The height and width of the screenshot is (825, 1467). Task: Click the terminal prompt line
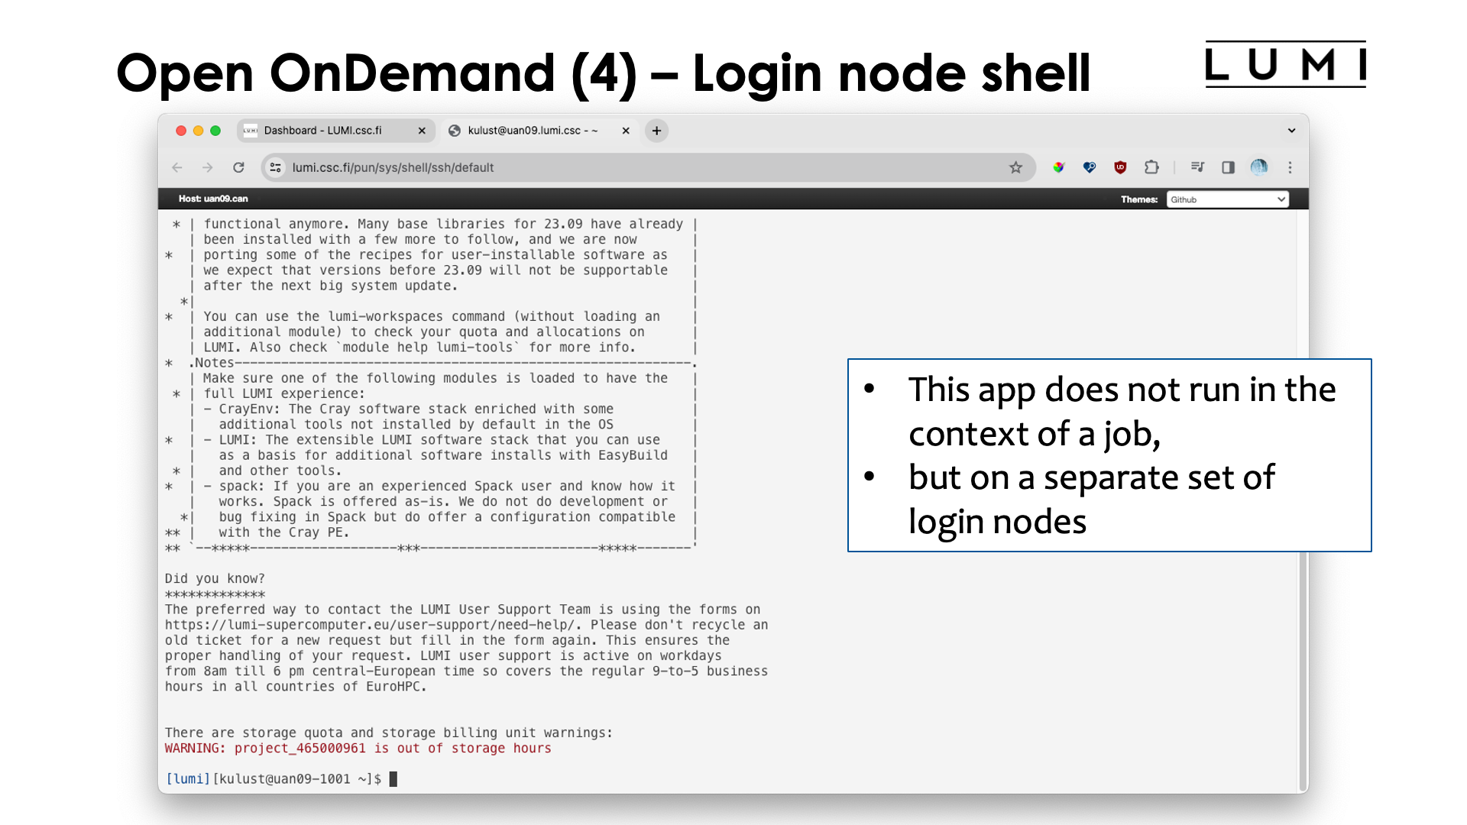click(281, 779)
